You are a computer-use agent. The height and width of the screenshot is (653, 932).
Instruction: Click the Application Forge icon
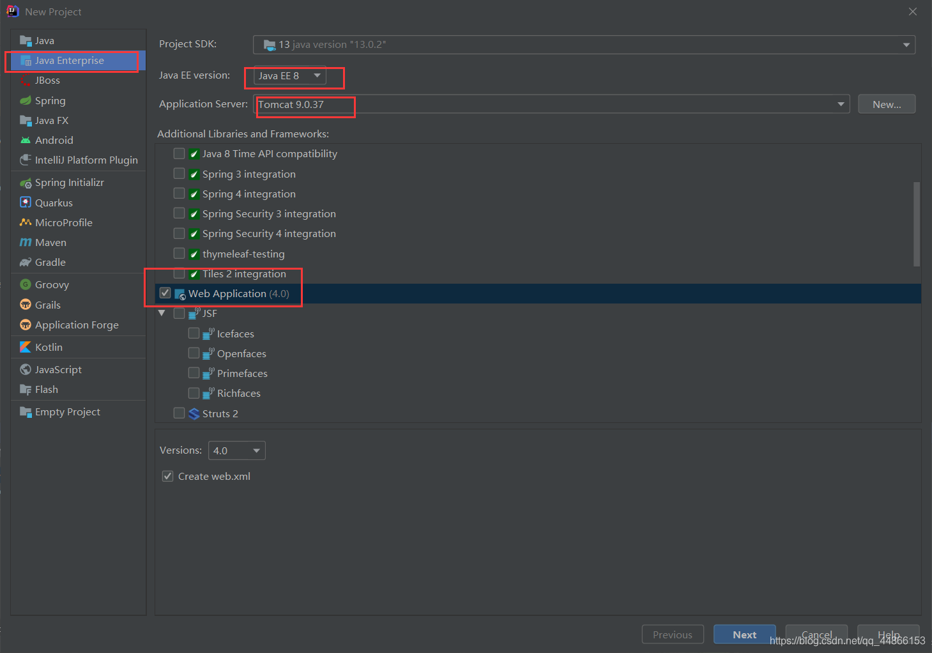[x=26, y=325]
